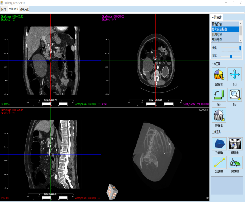Image resolution: width=245 pixels, height=202 pixels.
Task: Switch to the MPR tab
Action: (x=4, y=9)
